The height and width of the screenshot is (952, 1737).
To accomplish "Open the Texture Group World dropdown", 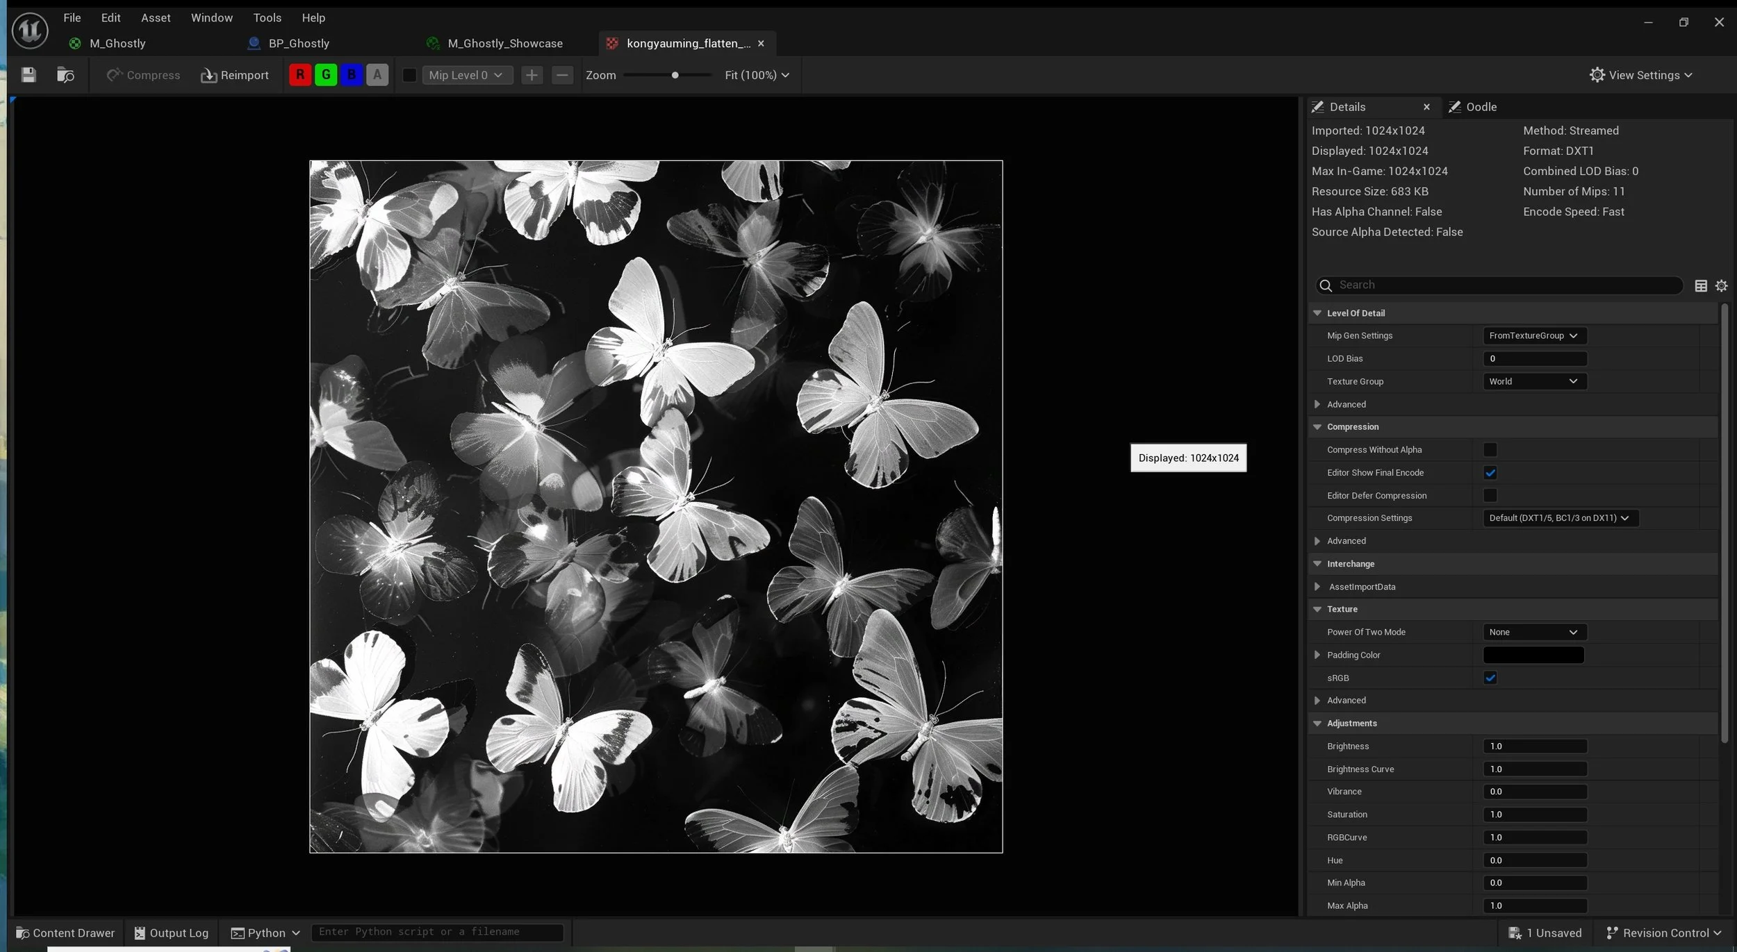I will click(x=1533, y=381).
